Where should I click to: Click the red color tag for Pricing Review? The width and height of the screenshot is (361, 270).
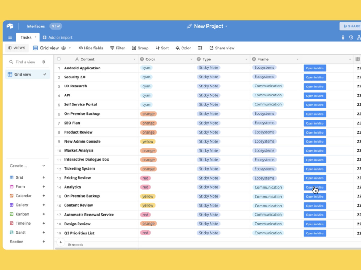coord(145,178)
